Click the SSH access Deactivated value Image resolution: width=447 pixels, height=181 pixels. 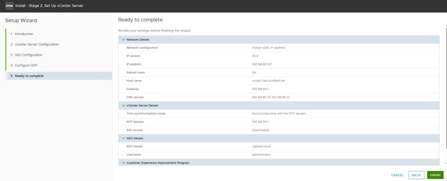pos(261,130)
